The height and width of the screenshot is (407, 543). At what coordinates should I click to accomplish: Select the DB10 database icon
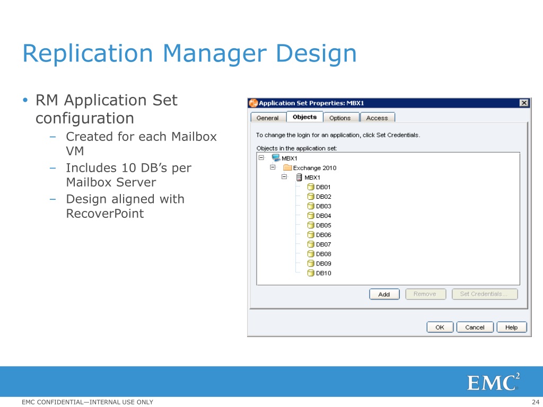(311, 273)
